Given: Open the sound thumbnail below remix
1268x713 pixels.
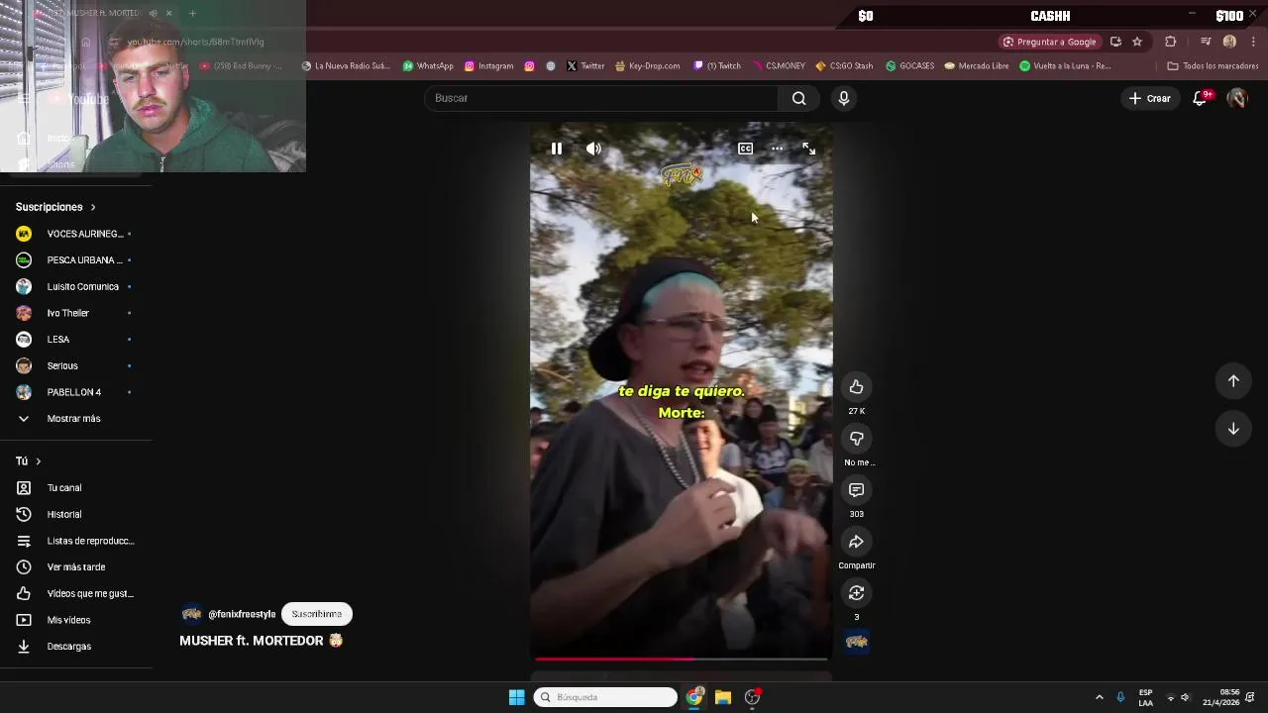Looking at the screenshot, I should tap(857, 642).
